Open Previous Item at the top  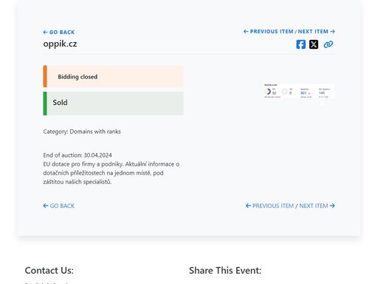click(268, 32)
